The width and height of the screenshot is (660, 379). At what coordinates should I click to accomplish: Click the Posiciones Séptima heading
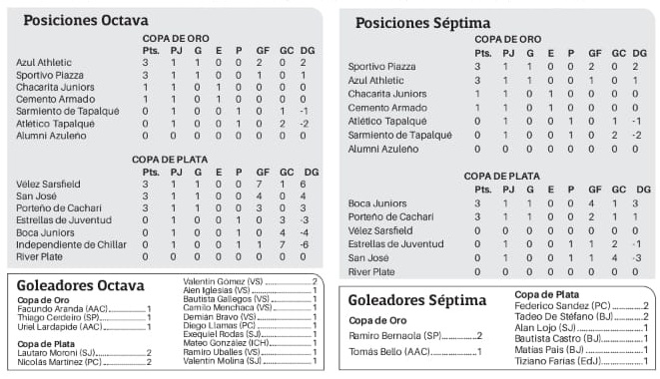423,23
